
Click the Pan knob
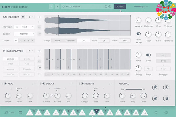(158, 20)
